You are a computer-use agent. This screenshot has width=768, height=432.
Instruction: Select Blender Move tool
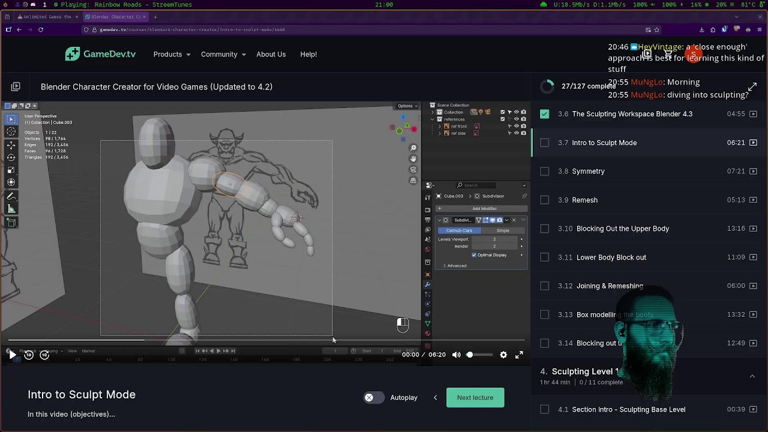[x=11, y=145]
